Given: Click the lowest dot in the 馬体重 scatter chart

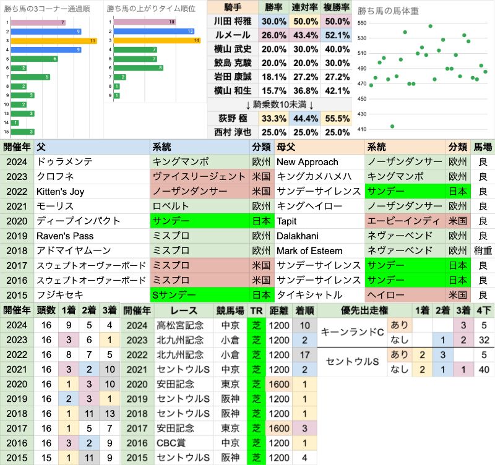Looking at the screenshot, I should 392,126.
